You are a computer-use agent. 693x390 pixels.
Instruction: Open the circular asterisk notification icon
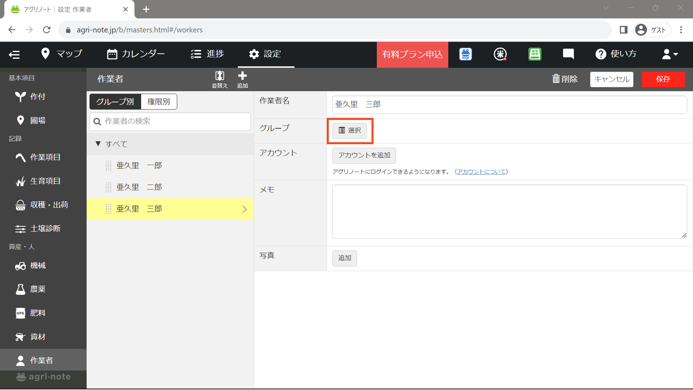(500, 54)
